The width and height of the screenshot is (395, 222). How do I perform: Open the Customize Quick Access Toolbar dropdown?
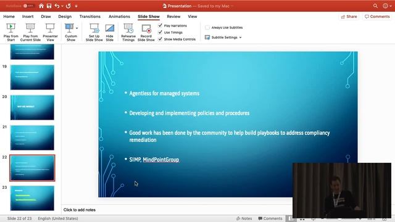(x=76, y=6)
